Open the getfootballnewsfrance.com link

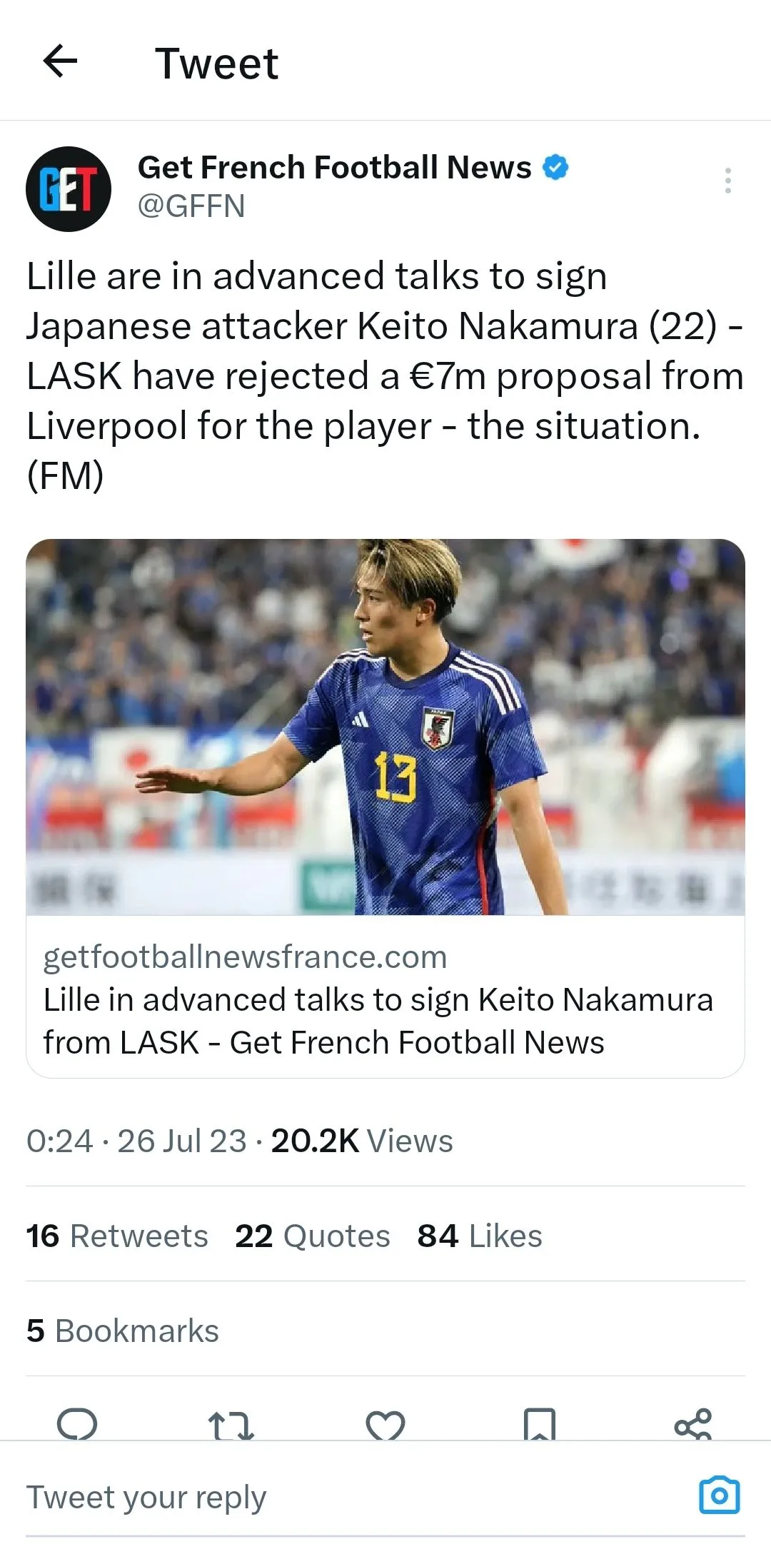click(x=246, y=957)
